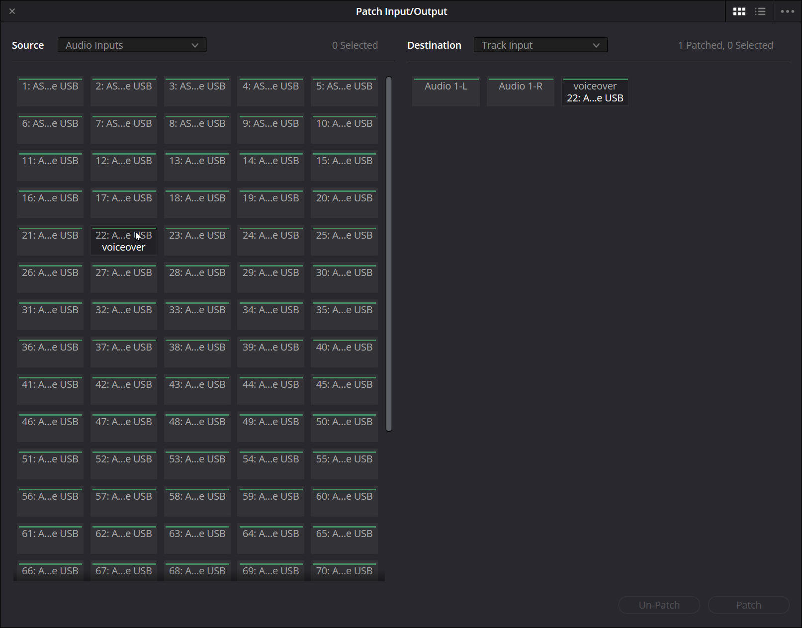Image resolution: width=802 pixels, height=628 pixels.
Task: Choose source input 48: A...e USB
Action: point(197,427)
